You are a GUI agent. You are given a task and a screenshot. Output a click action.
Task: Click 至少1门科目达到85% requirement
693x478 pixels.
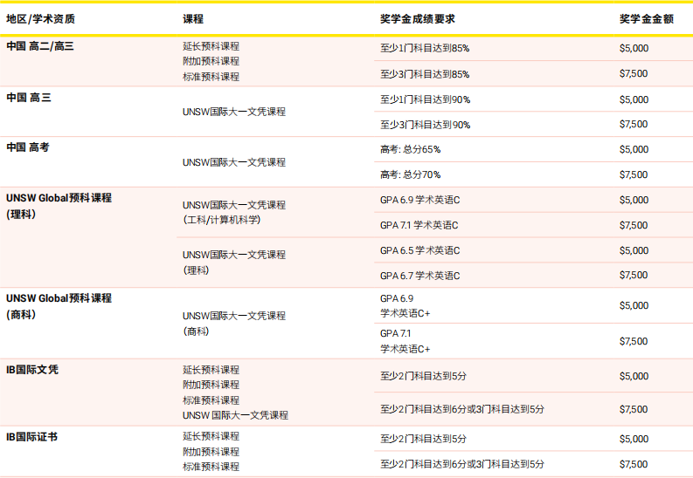(x=425, y=48)
